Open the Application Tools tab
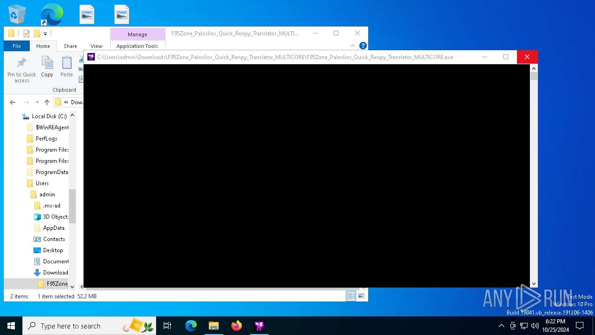Viewport: 595px width, 335px height. tap(137, 46)
